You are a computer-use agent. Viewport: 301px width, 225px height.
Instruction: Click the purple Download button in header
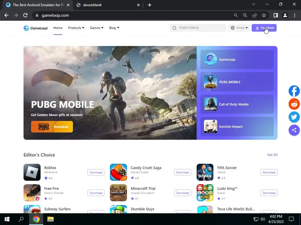(x=264, y=28)
